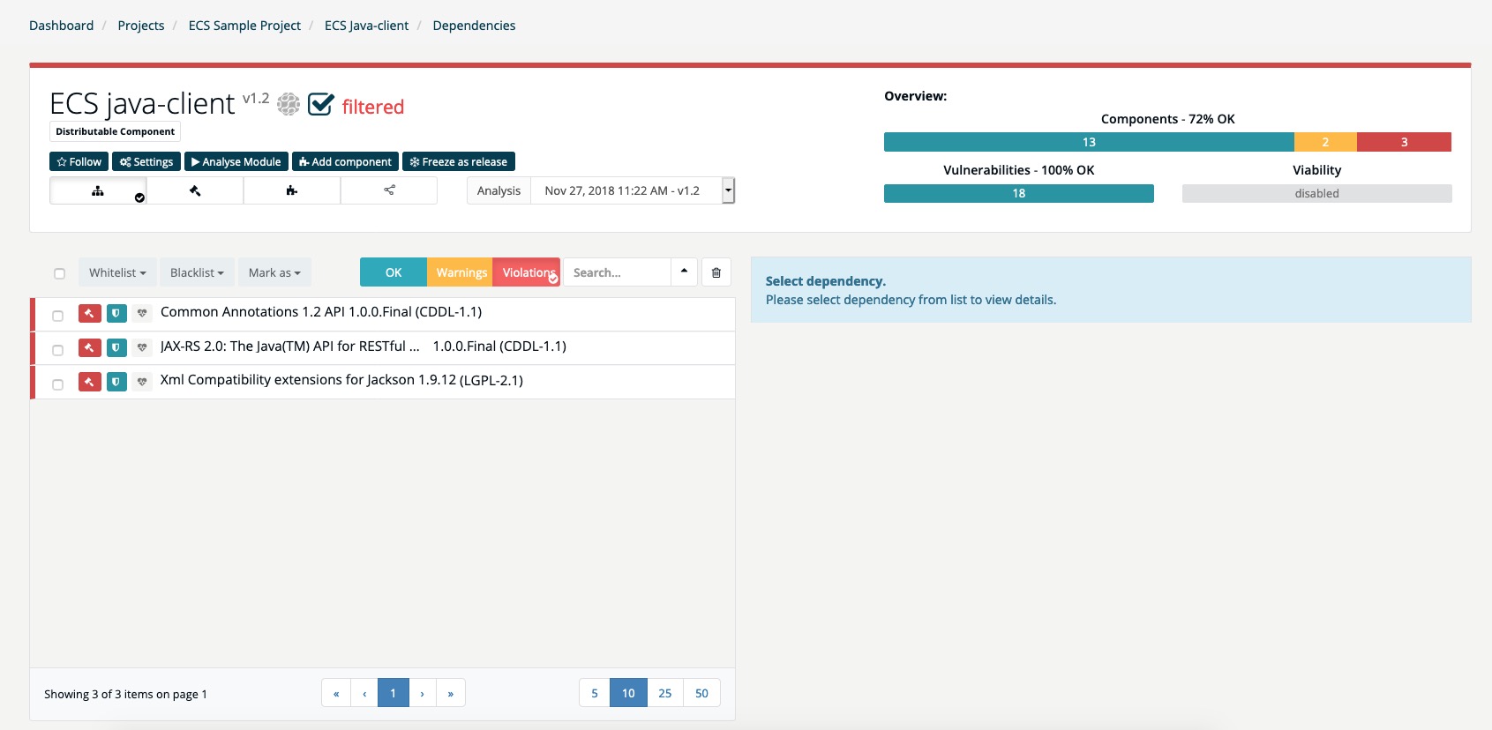1492x730 pixels.
Task: Expand the Mark as dropdown
Action: click(274, 272)
